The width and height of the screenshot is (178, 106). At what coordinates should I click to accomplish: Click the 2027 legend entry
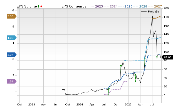pyautogui.click(x=155, y=6)
